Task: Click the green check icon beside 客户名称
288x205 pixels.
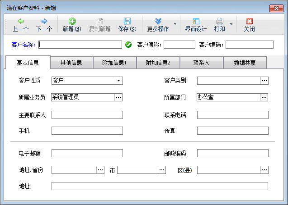Action: point(128,45)
